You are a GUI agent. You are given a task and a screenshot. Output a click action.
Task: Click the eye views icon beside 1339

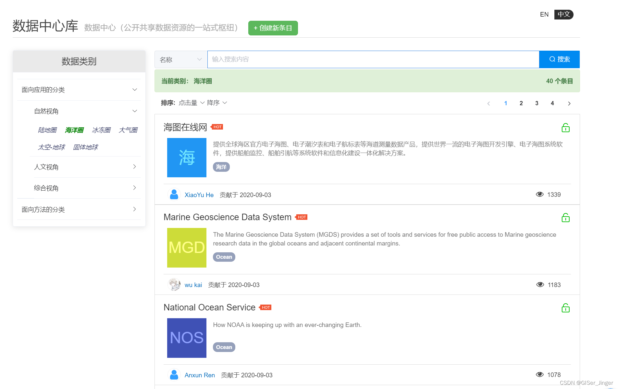[x=540, y=194]
